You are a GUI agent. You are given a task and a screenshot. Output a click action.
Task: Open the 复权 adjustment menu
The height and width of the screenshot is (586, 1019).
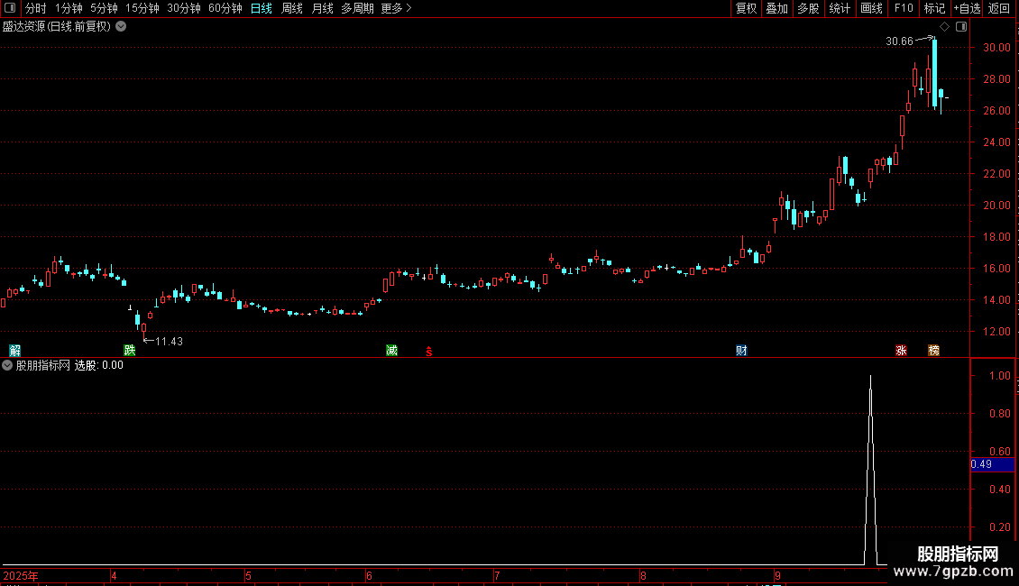click(746, 8)
